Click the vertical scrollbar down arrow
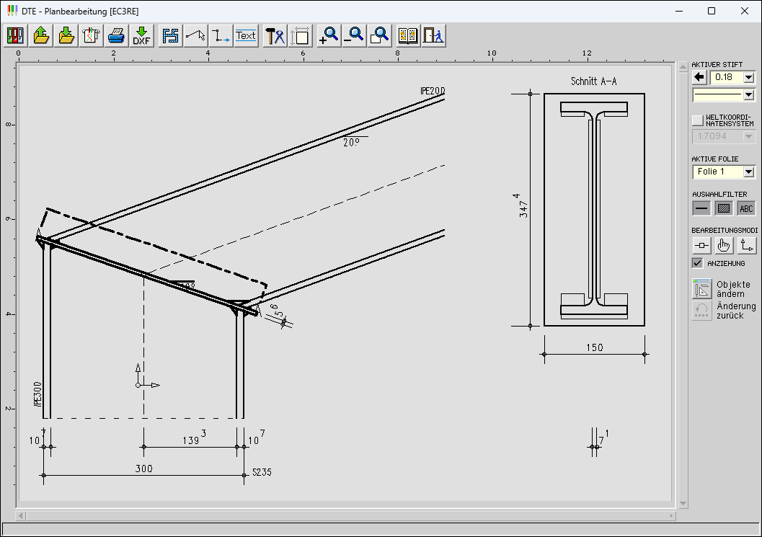The width and height of the screenshot is (762, 537). point(682,503)
